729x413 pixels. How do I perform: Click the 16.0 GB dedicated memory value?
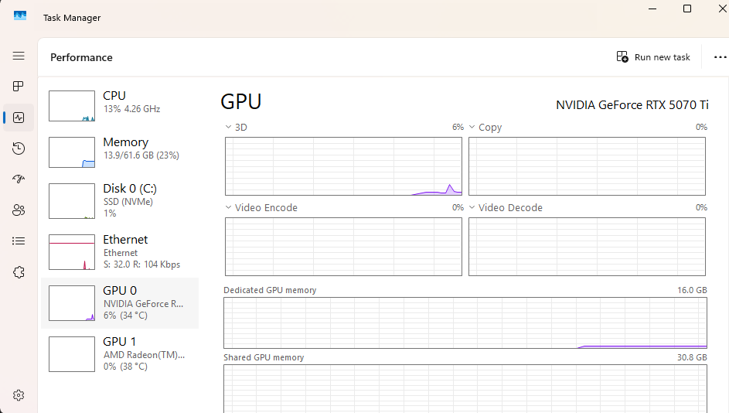(692, 290)
